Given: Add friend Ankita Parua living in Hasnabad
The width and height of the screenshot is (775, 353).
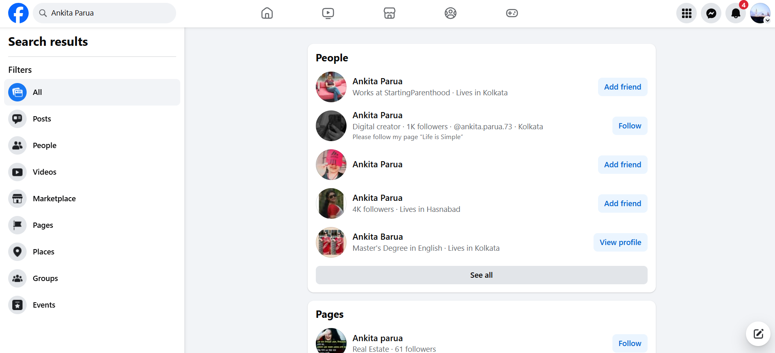Looking at the screenshot, I should click(623, 204).
